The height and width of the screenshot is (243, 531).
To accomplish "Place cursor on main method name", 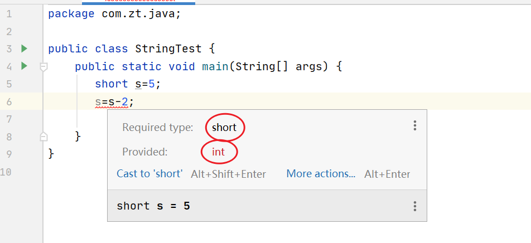I will coord(214,67).
